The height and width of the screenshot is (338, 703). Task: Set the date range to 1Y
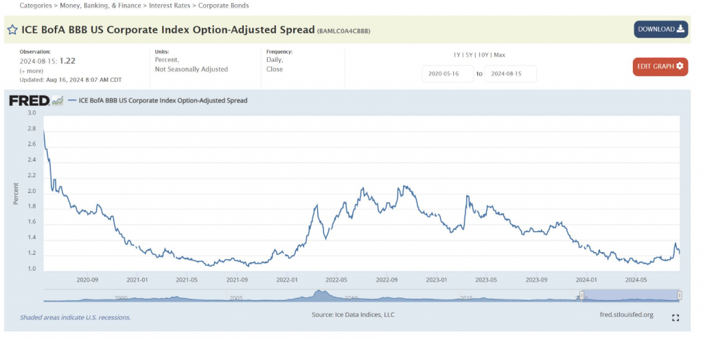pyautogui.click(x=457, y=54)
